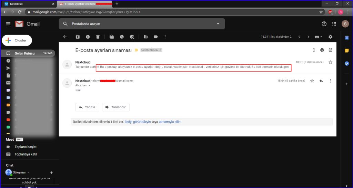The height and width of the screenshot is (188, 353).
Task: Open Chrome menu three dots
Action: pyautogui.click(x=348, y=12)
